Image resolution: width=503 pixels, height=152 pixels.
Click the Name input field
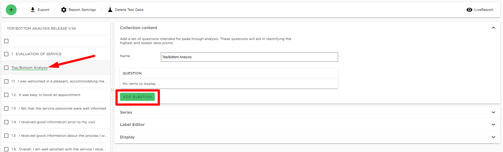[x=249, y=57]
